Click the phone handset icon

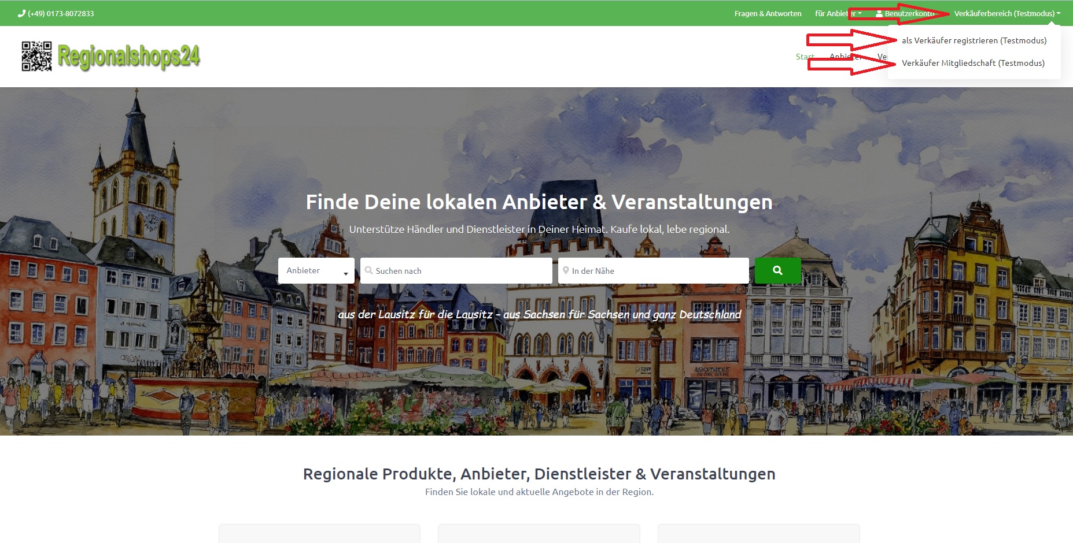point(22,13)
